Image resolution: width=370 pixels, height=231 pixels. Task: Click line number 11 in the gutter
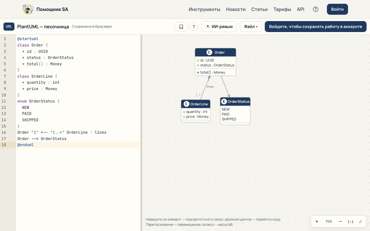pyautogui.click(x=4, y=101)
